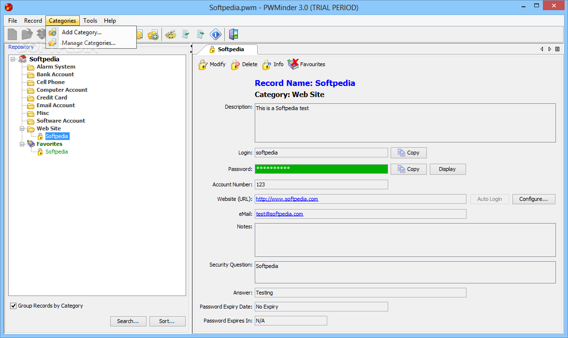Open the settings gear toolbar icon
Screen dimensions: 568x338
pos(171,35)
